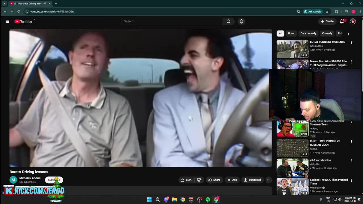Open ali G and abortion thumbnail
363x204 pixels.
(x=292, y=167)
